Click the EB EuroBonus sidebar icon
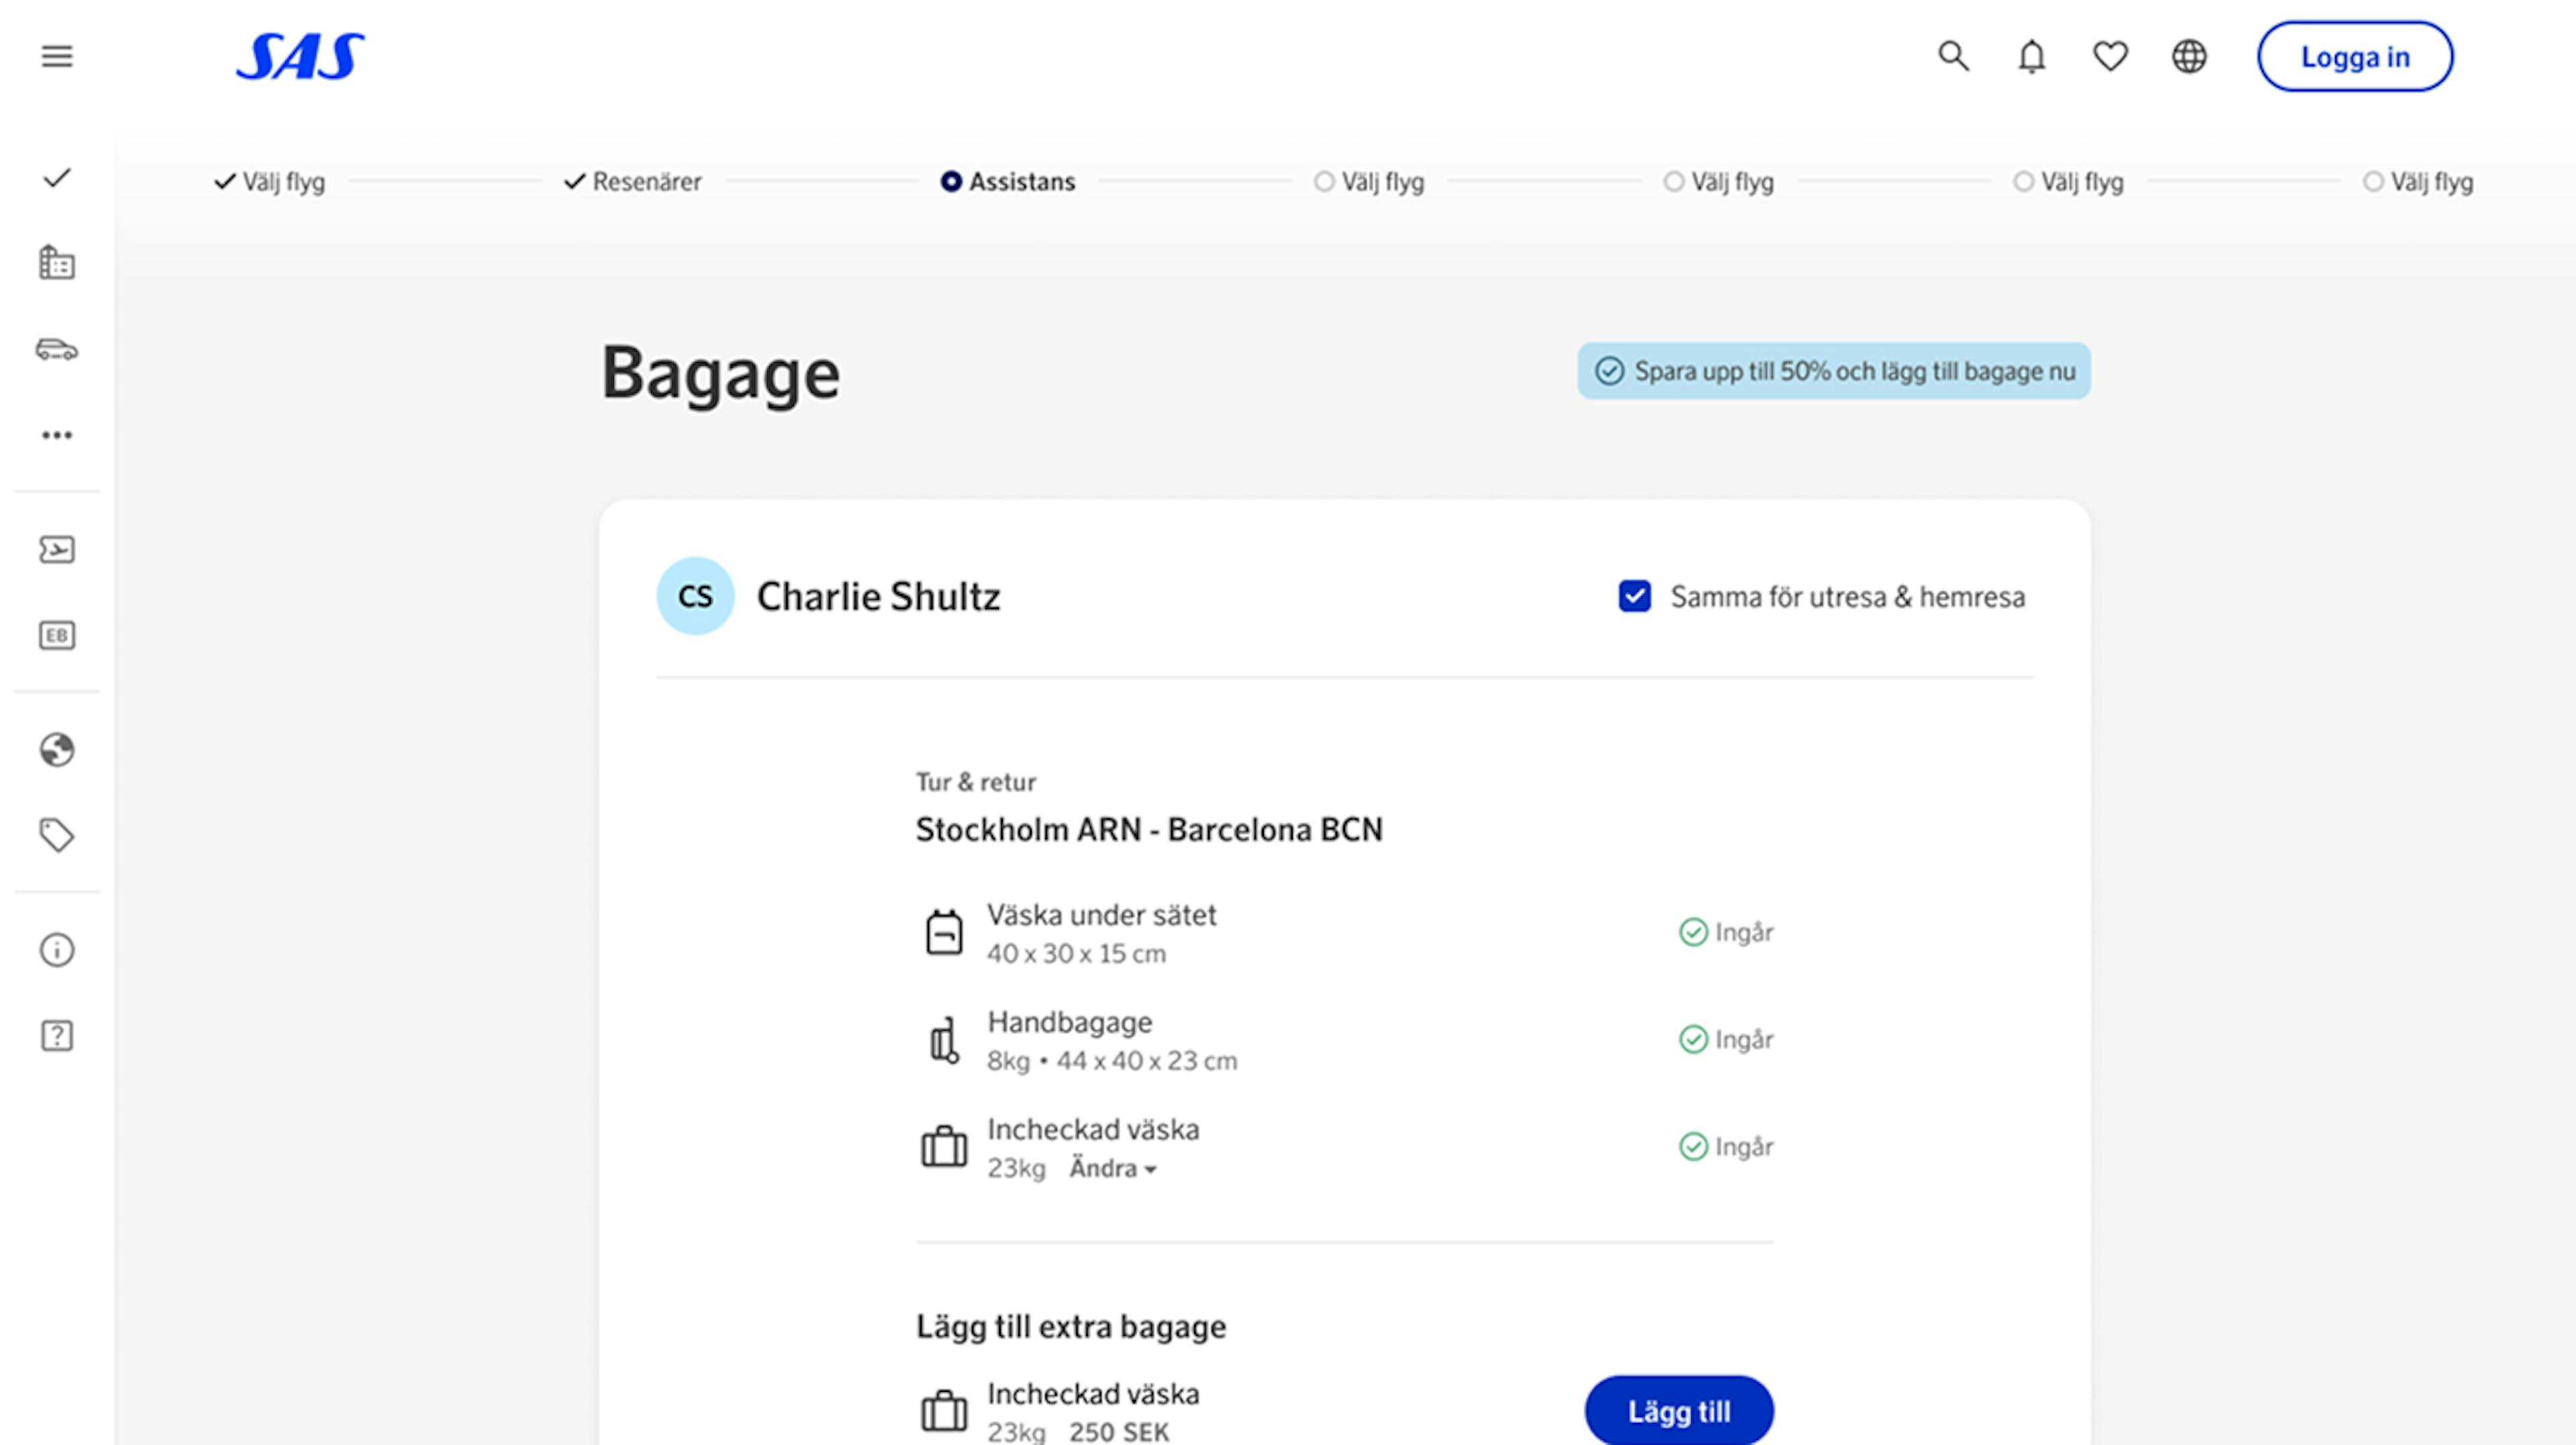Viewport: 2576px width, 1445px height. click(57, 635)
